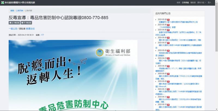The height and width of the screenshot is (111, 218).
Task: Open the 弘光科技大學 競賽 announcement
Action: click(x=178, y=101)
